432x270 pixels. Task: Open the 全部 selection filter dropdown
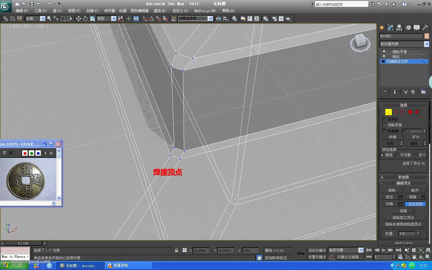(35, 19)
